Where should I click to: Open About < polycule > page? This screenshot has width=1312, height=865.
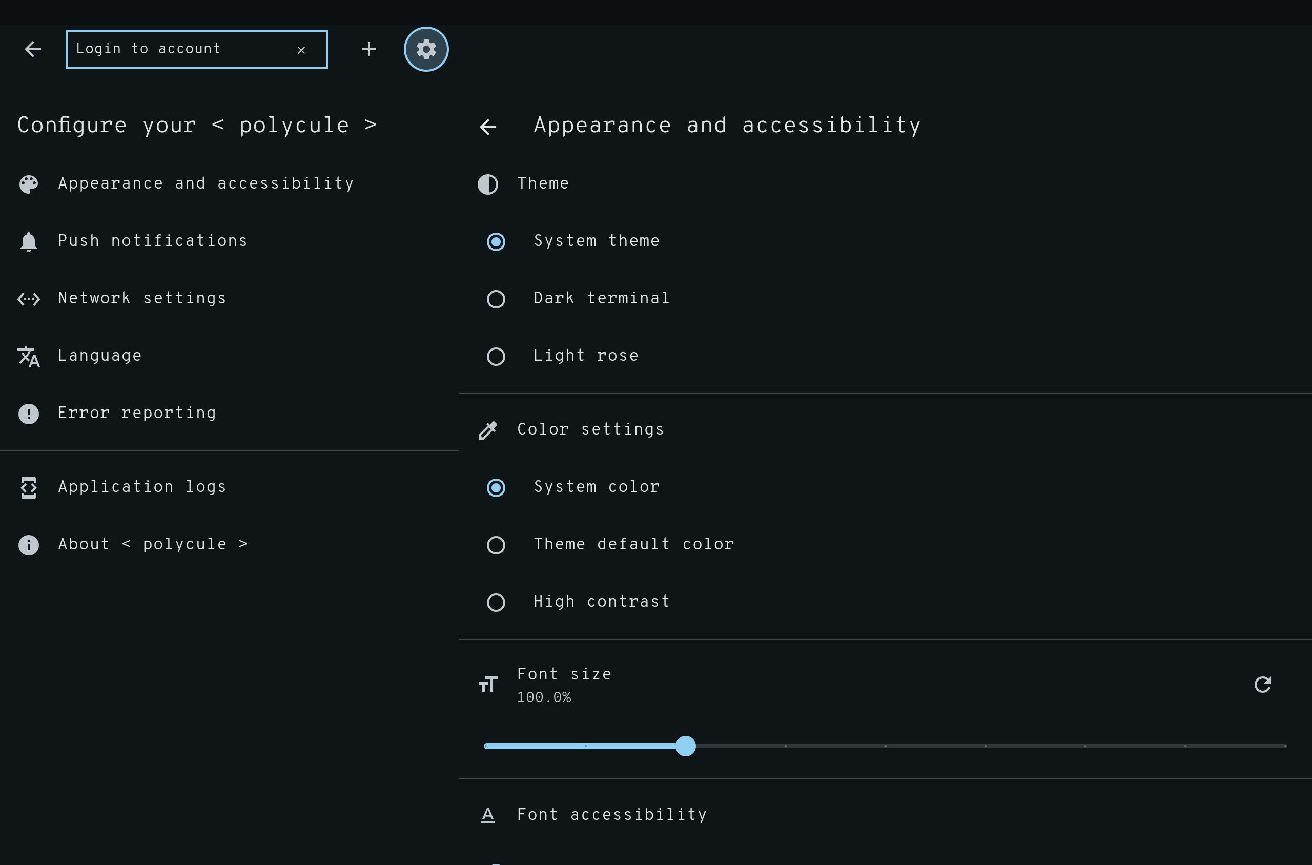153,545
